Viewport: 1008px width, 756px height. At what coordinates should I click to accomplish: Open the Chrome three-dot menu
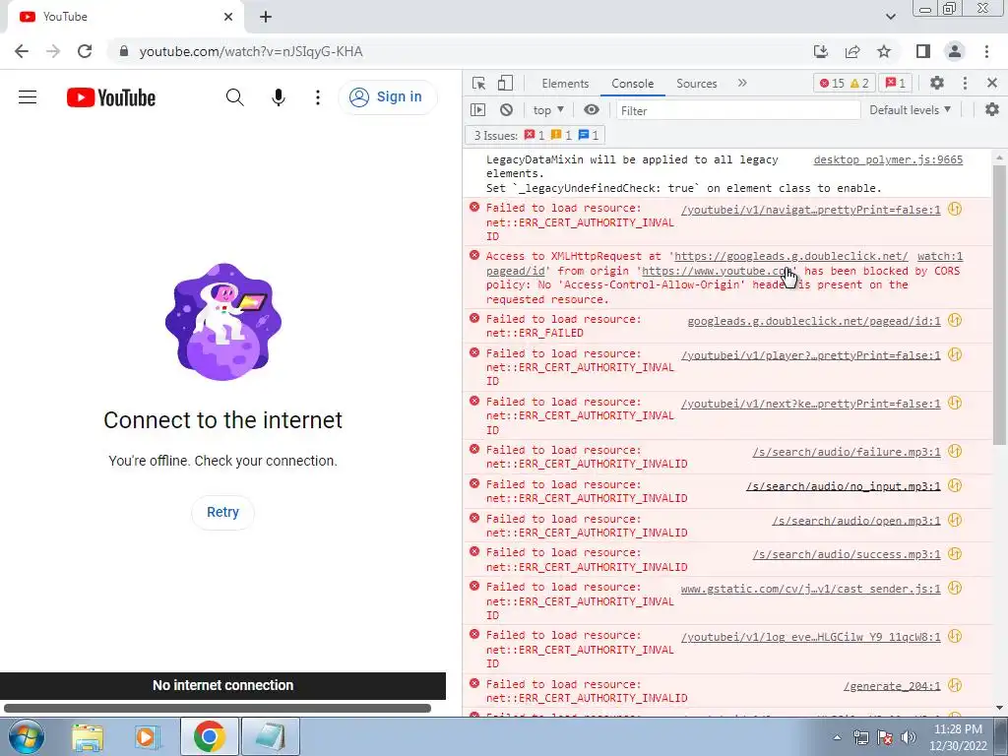(x=986, y=51)
